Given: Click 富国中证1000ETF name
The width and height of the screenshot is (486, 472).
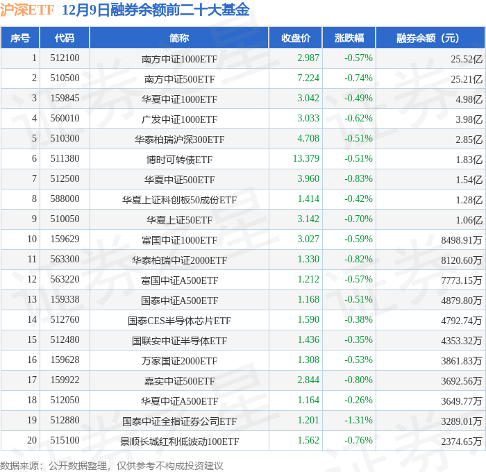Looking at the screenshot, I should pyautogui.click(x=179, y=240).
